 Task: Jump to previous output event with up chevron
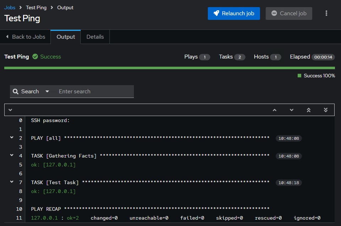(274, 110)
